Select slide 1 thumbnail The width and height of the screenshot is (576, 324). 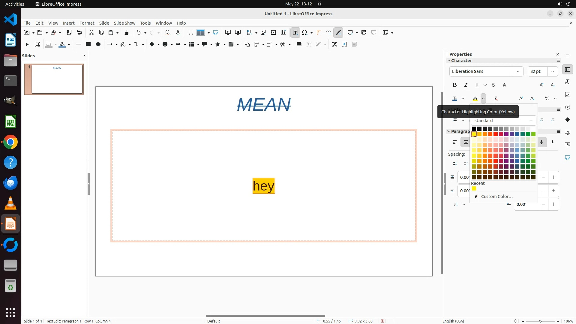point(57,79)
